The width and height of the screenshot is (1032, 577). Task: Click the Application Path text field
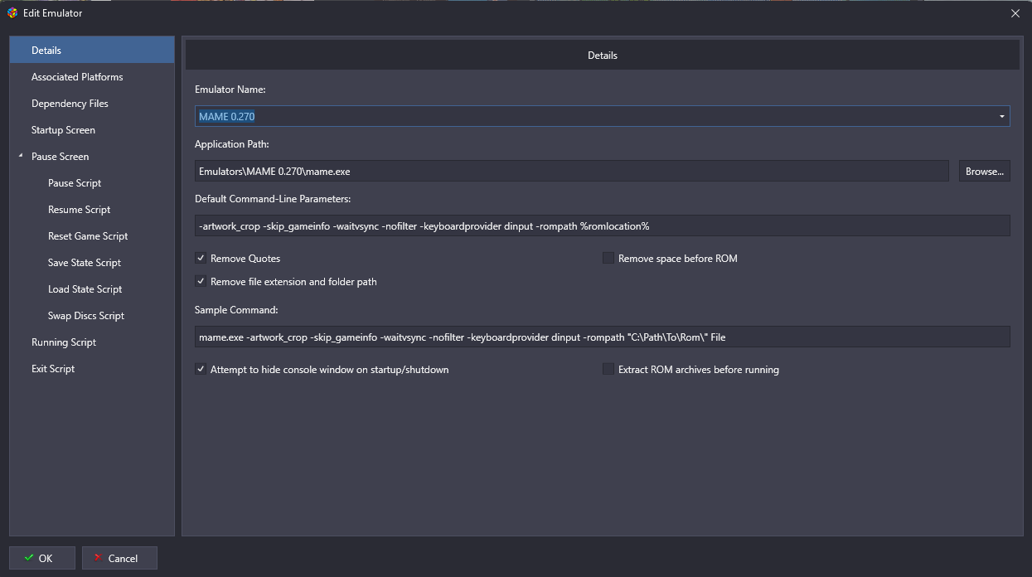(x=572, y=172)
